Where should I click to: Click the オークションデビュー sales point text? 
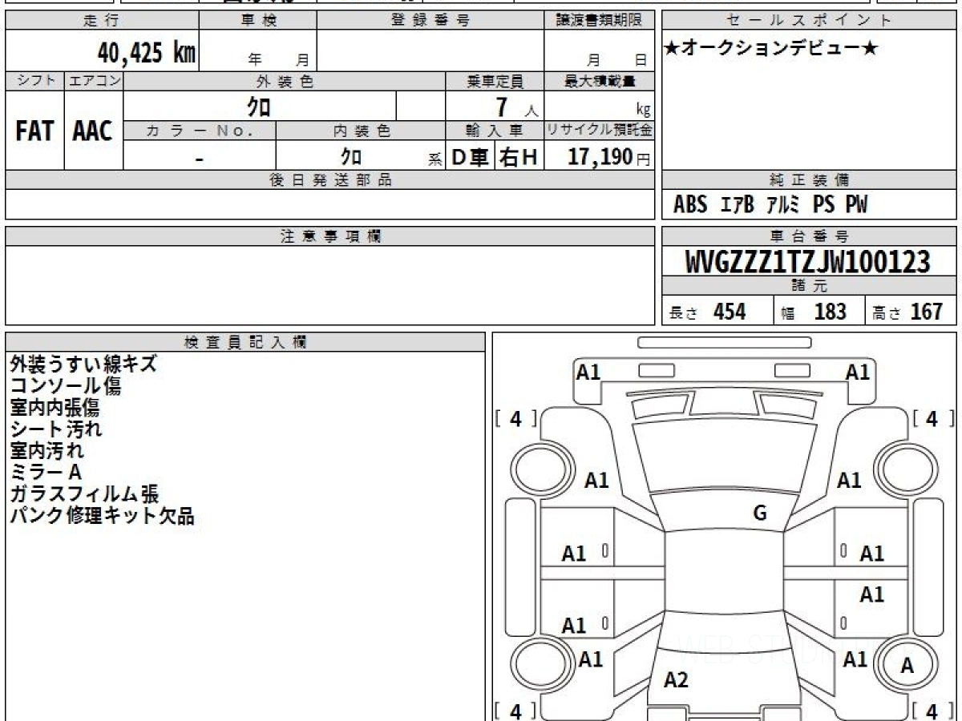[x=771, y=48]
